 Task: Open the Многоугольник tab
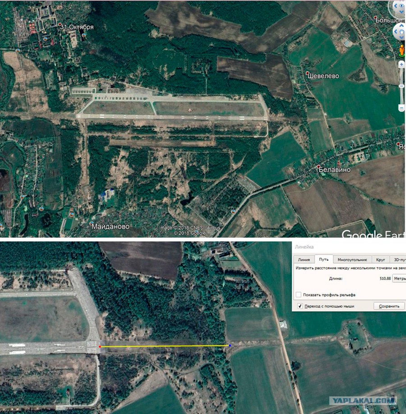[352, 260]
